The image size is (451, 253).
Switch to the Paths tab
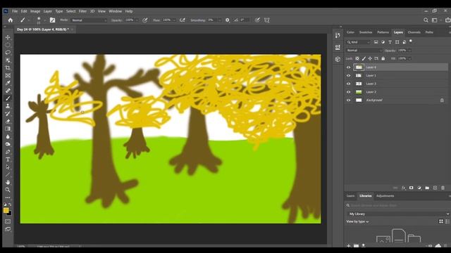point(429,32)
